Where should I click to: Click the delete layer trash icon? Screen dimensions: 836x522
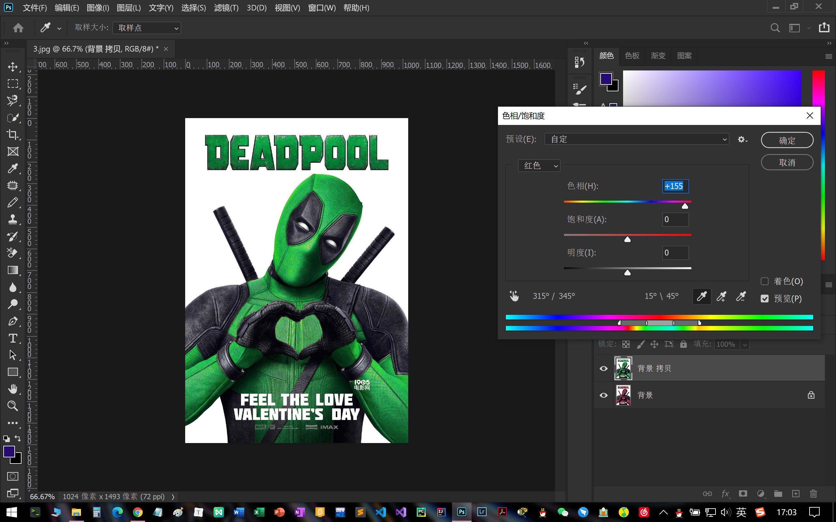[x=813, y=494]
